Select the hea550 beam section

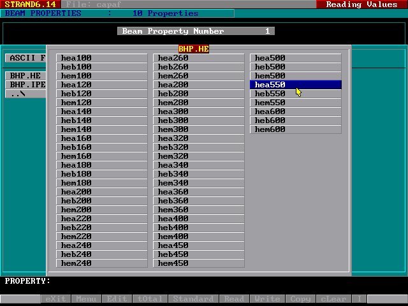click(295, 85)
